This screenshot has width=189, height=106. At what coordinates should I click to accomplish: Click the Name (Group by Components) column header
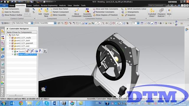(22, 32)
